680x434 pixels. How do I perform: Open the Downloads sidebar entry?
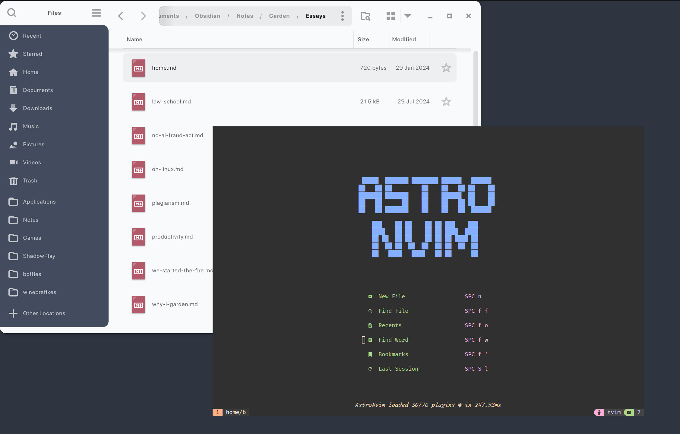click(37, 108)
